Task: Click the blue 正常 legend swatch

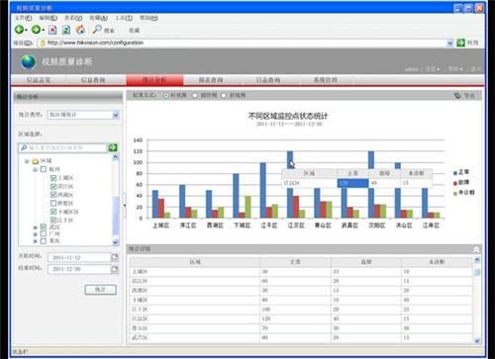Action: pyautogui.click(x=455, y=173)
